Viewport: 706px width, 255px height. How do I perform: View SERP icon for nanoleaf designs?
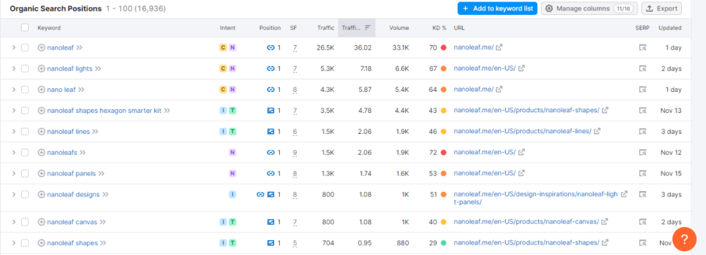pos(643,194)
